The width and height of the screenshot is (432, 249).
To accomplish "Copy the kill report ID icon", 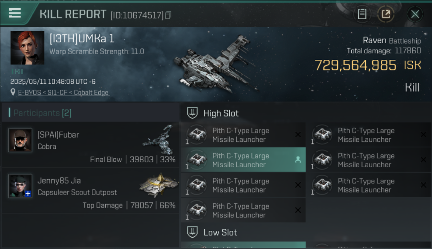I will pos(168,15).
